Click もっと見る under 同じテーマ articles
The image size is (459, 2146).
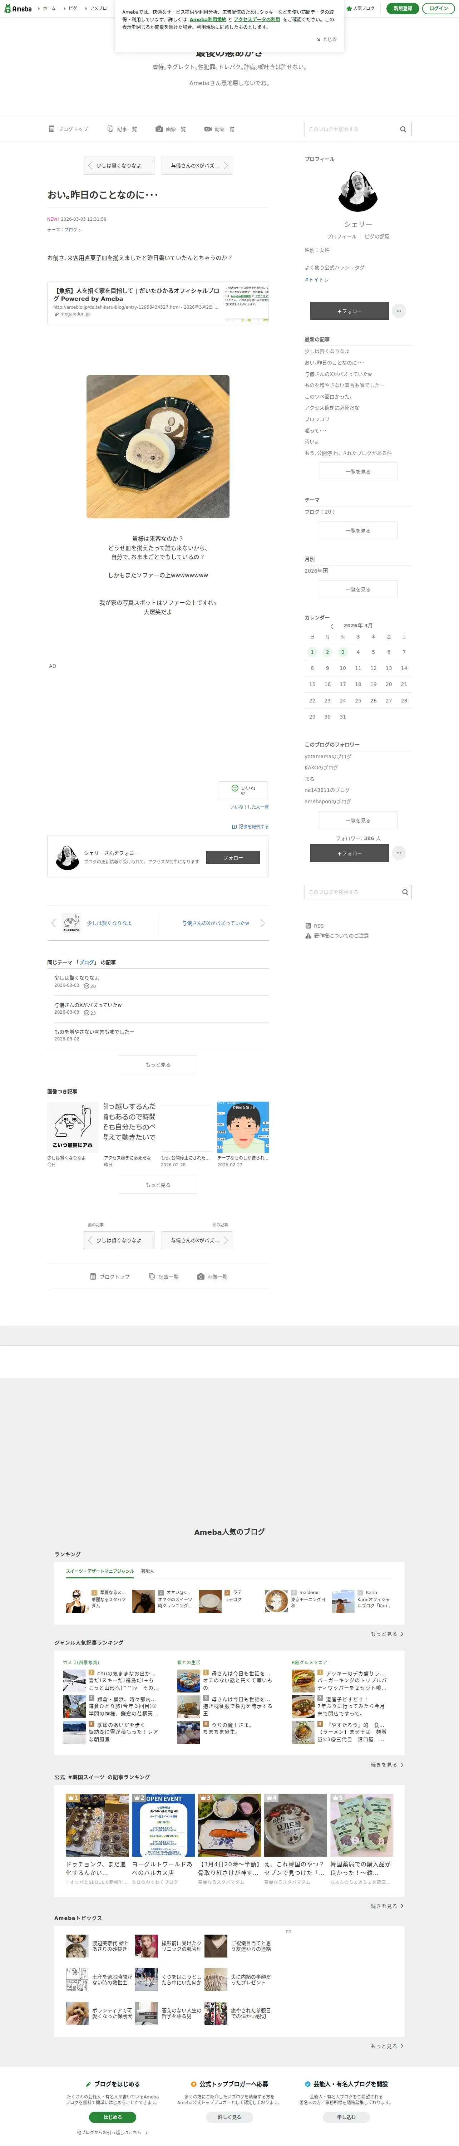point(158,1065)
